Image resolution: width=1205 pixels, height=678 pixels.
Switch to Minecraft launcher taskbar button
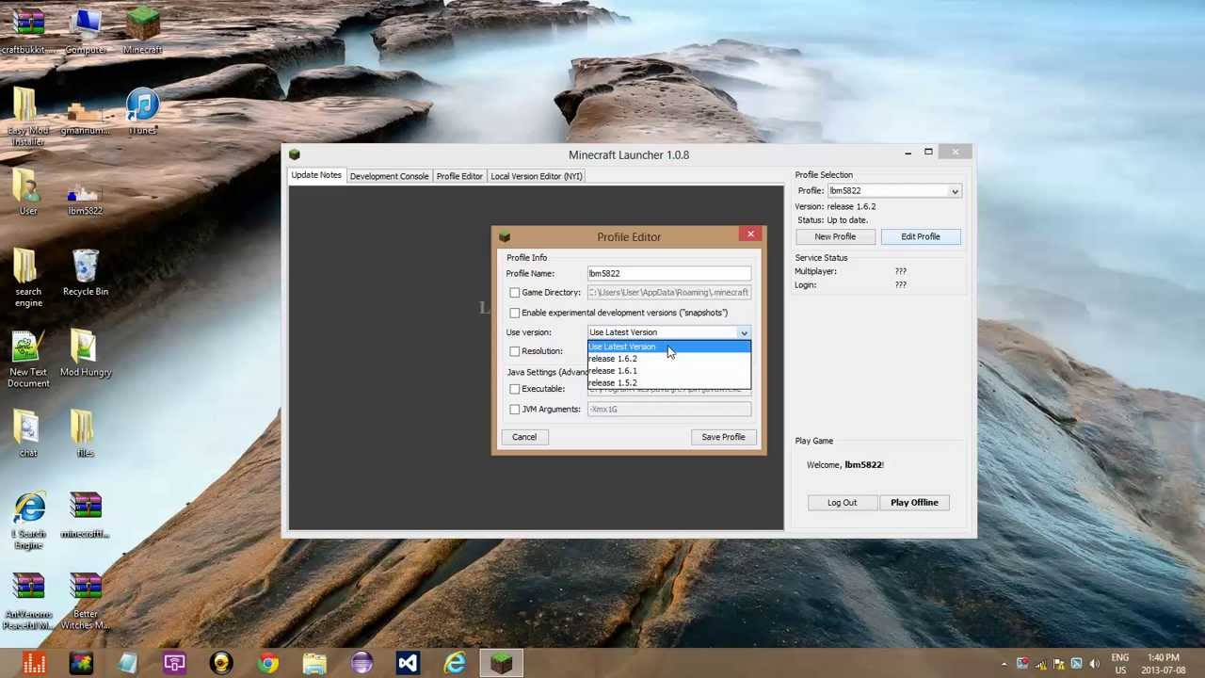(501, 663)
